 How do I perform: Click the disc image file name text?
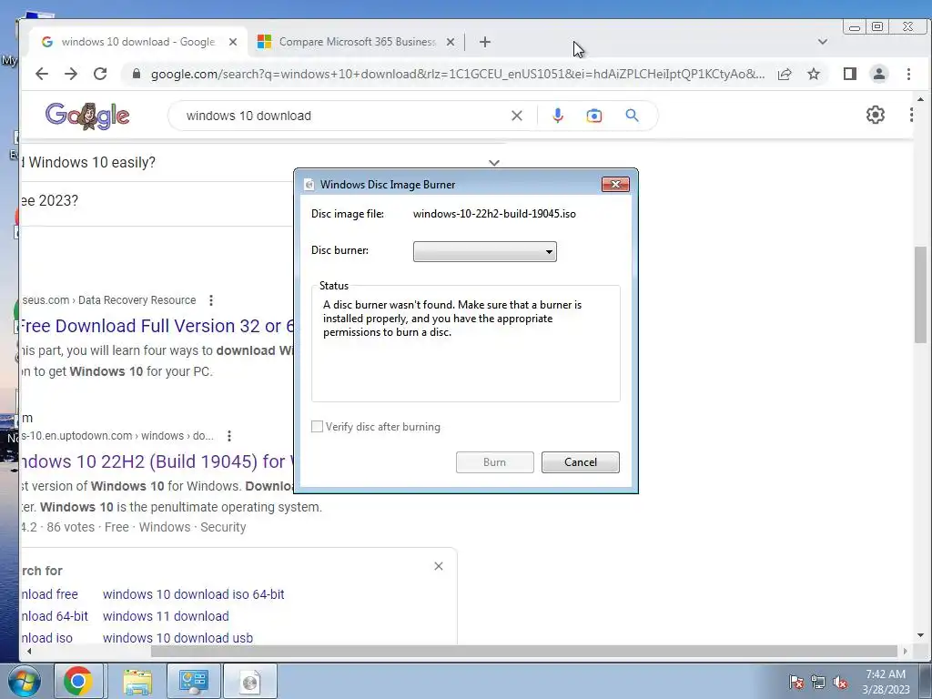[x=494, y=214]
